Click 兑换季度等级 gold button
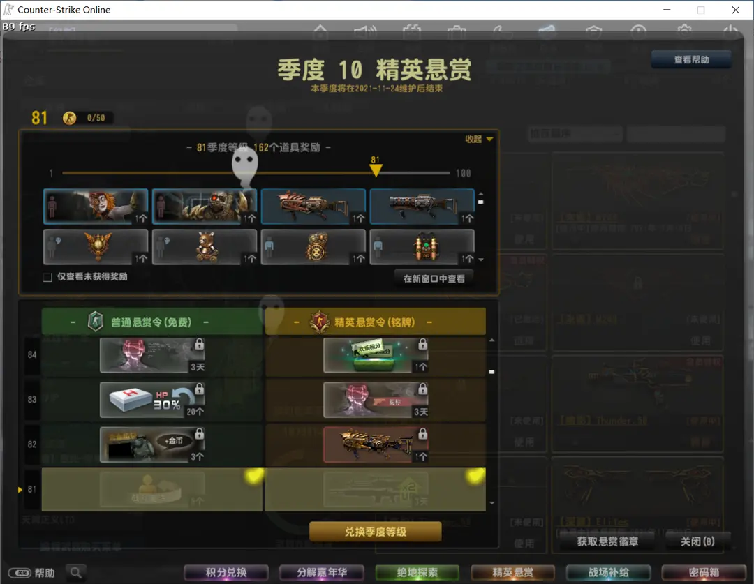The height and width of the screenshot is (584, 754). pos(376,532)
